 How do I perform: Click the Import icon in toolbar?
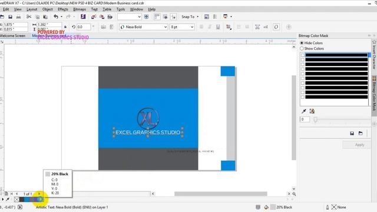[94, 17]
